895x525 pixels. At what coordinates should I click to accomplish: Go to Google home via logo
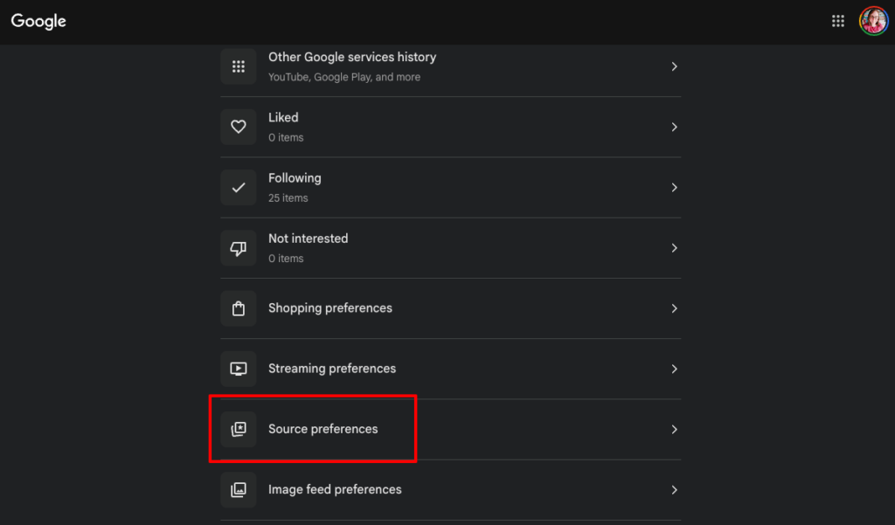point(38,22)
